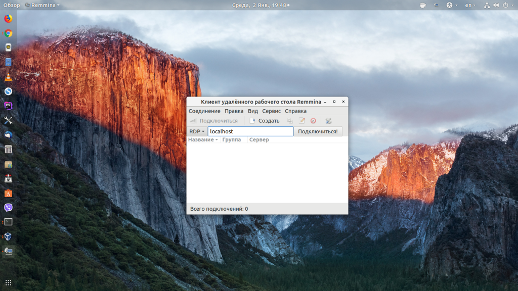Open the Справка menu
This screenshot has height=291, width=518.
click(295, 111)
